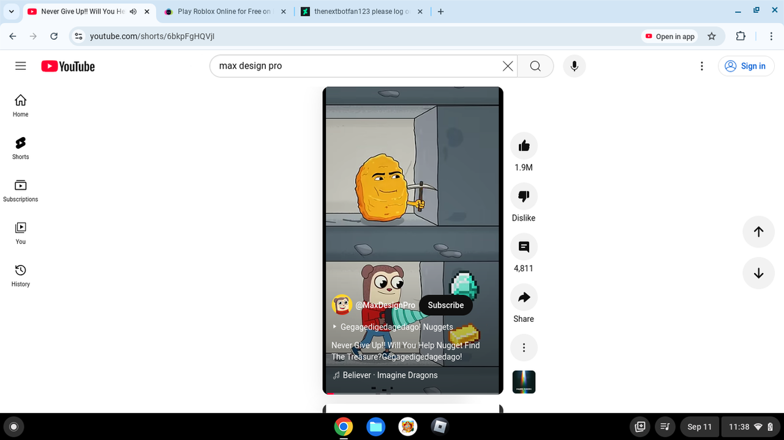
Task: Close the thenextbotfan123 tab
Action: 420,12
